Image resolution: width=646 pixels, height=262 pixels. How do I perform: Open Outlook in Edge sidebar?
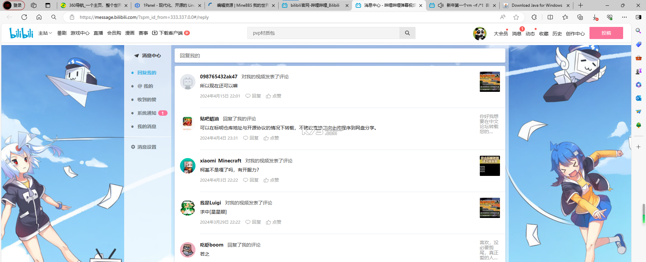pos(638,98)
